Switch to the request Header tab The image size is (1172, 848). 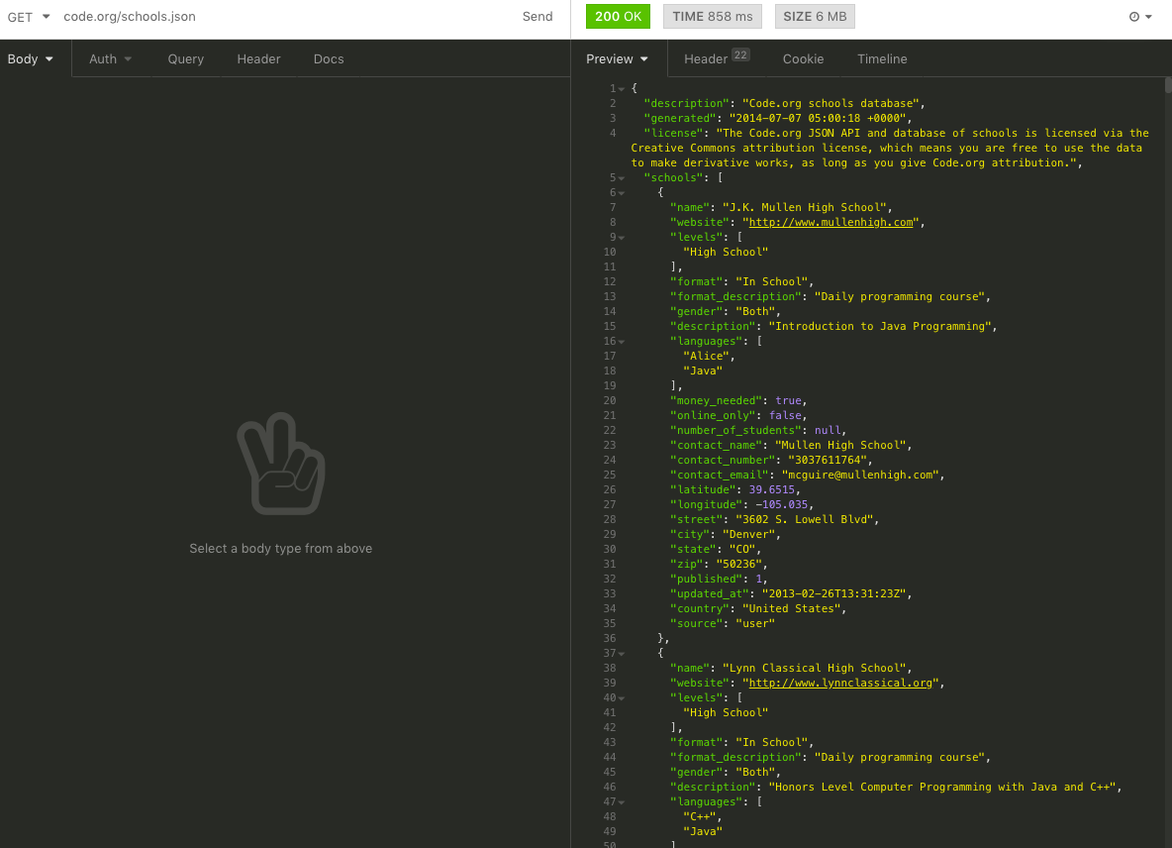click(258, 59)
